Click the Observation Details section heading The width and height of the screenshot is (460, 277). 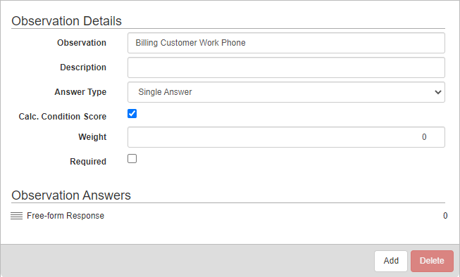coord(67,21)
